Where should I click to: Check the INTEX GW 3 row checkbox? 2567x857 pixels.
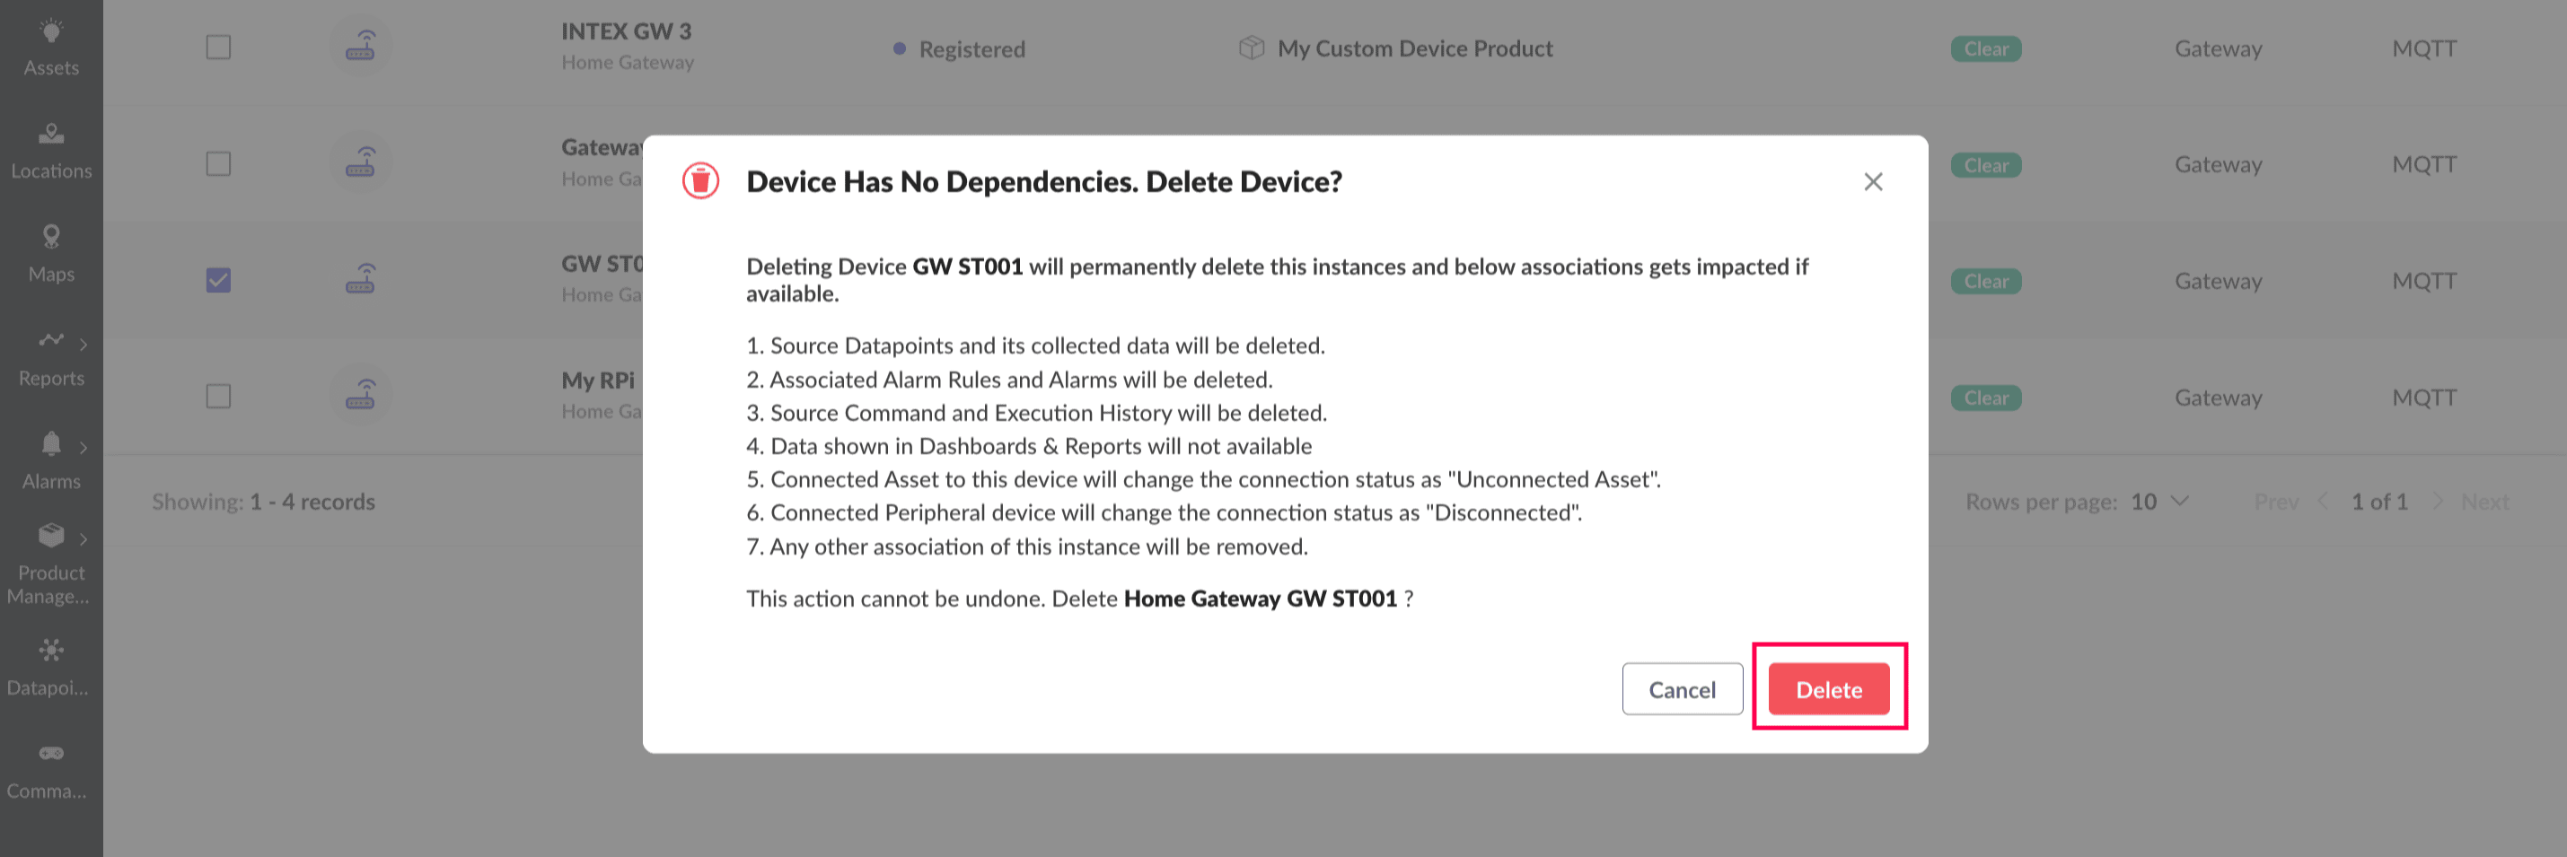click(218, 47)
